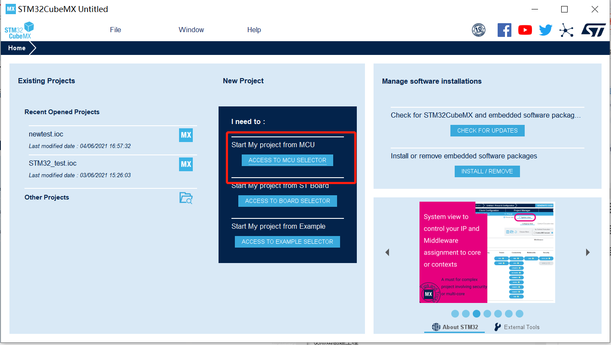The image size is (611, 345).
Task: Click ACCESS TO EXAMPLE SELECTOR button
Action: (287, 242)
